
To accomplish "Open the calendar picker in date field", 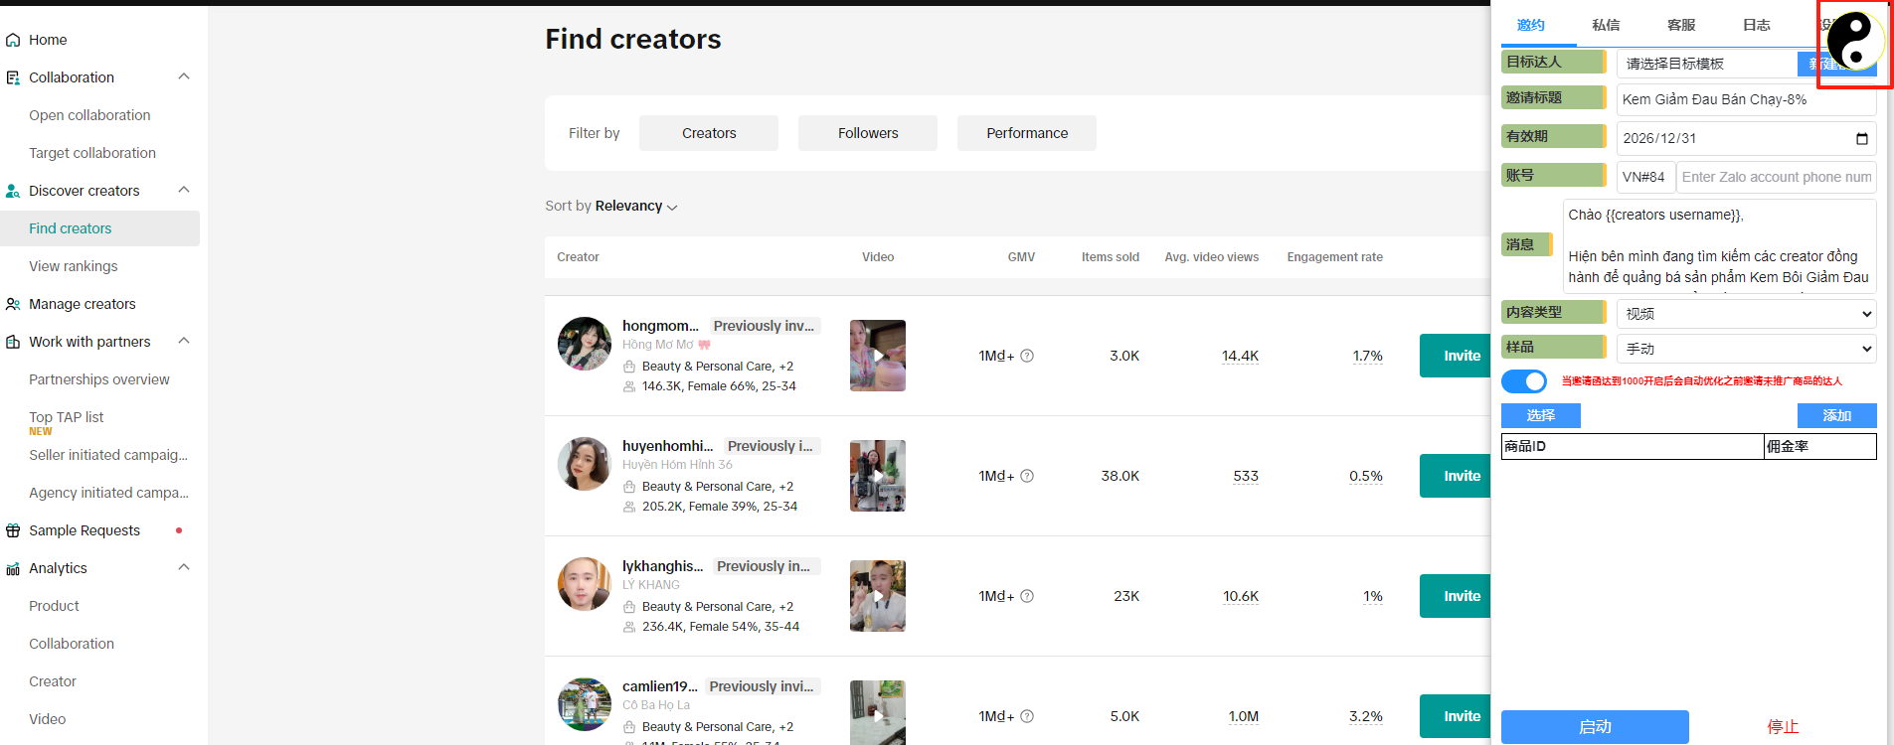I will (1861, 138).
